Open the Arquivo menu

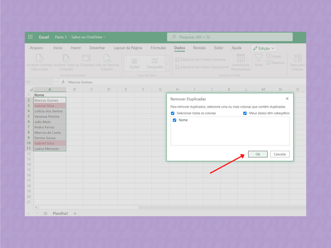point(36,48)
